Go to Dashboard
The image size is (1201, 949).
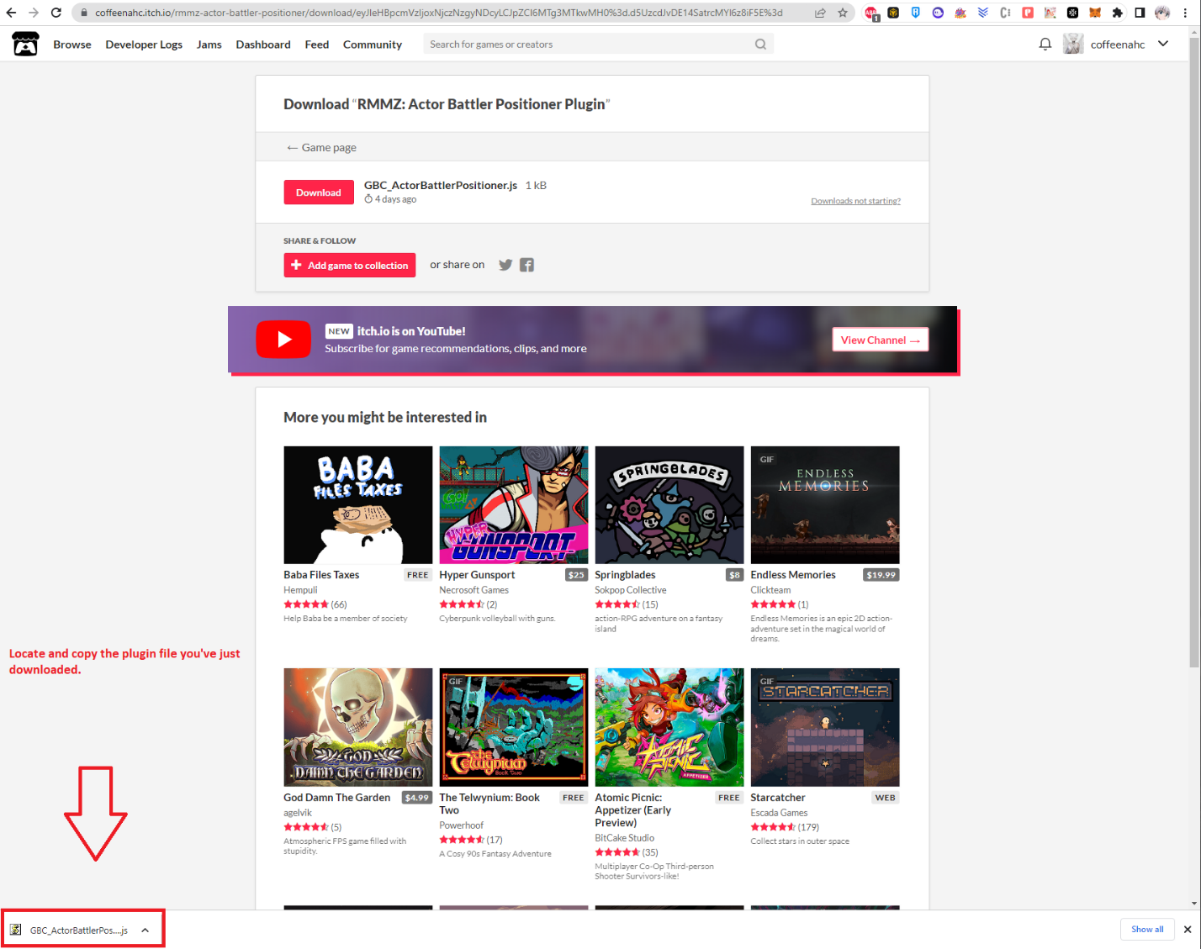point(263,44)
